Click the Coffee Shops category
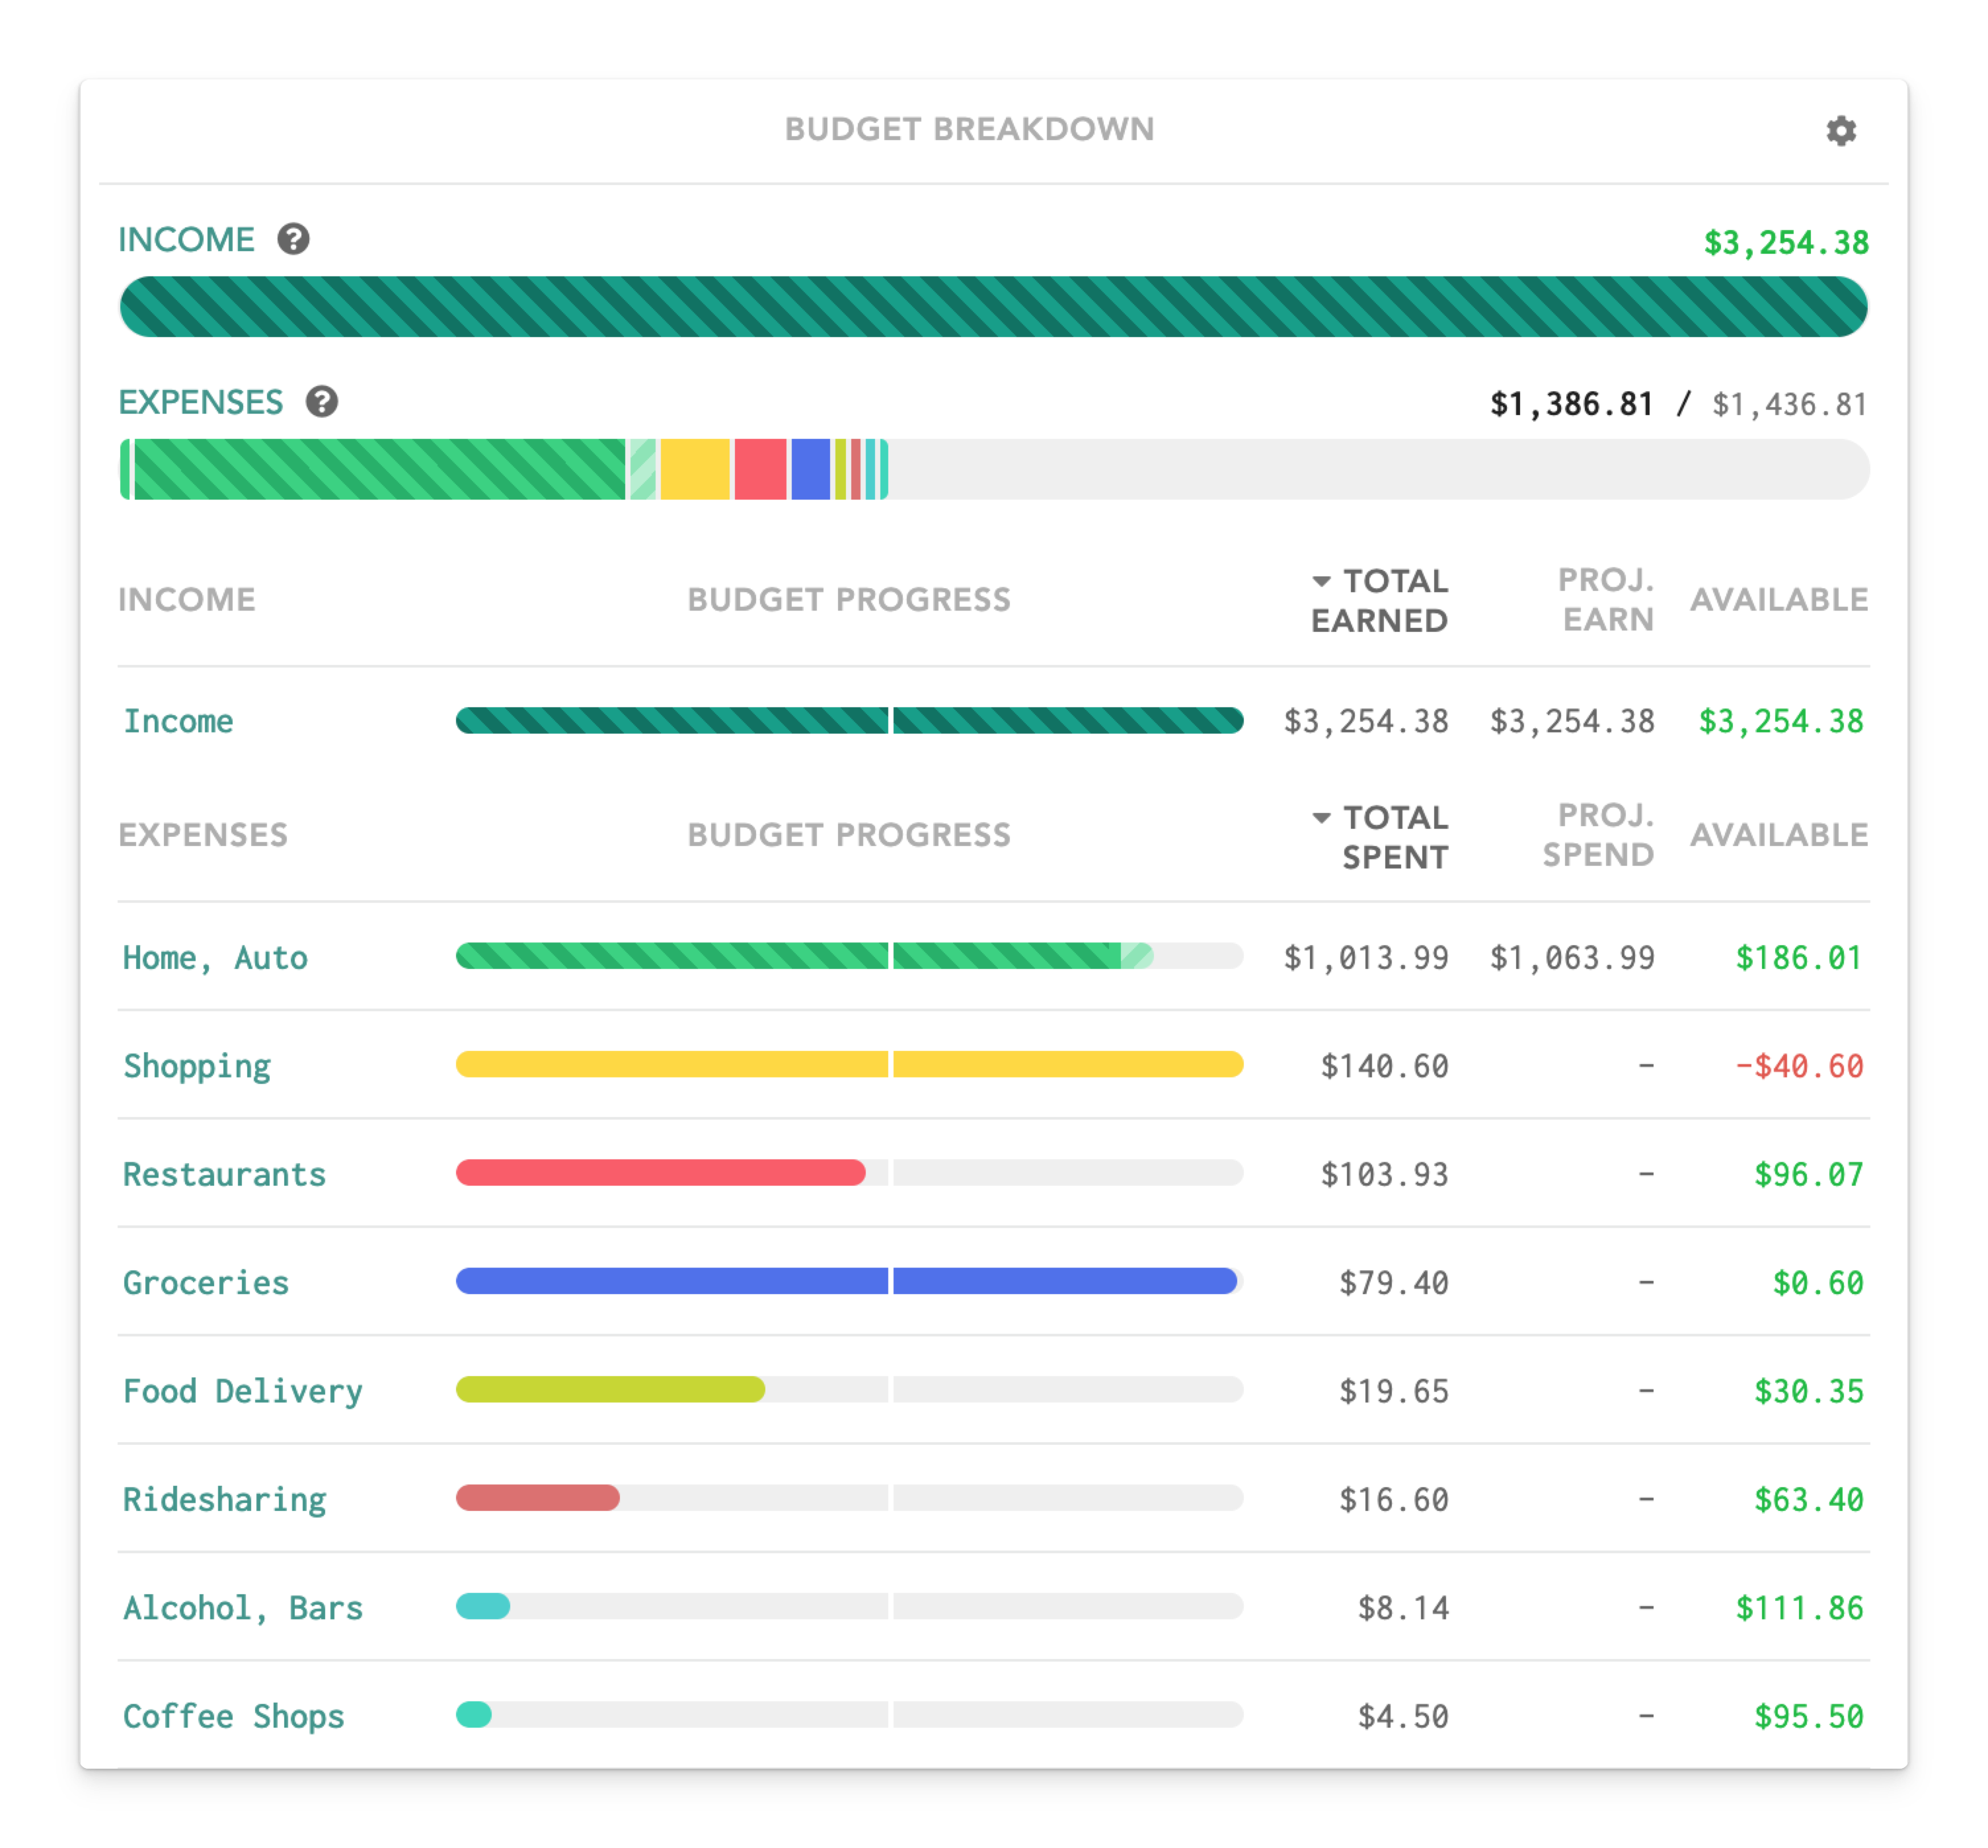The image size is (1988, 1848). (x=233, y=1716)
